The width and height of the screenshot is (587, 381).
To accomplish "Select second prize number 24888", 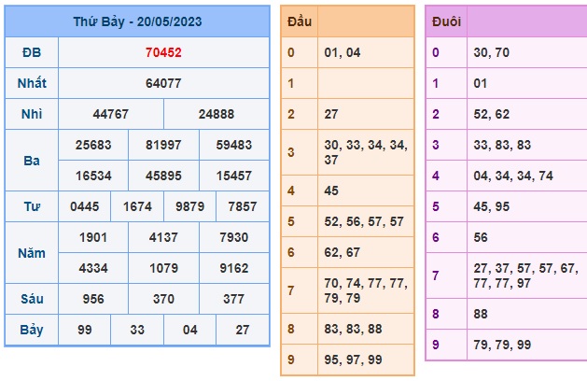I will tap(217, 114).
